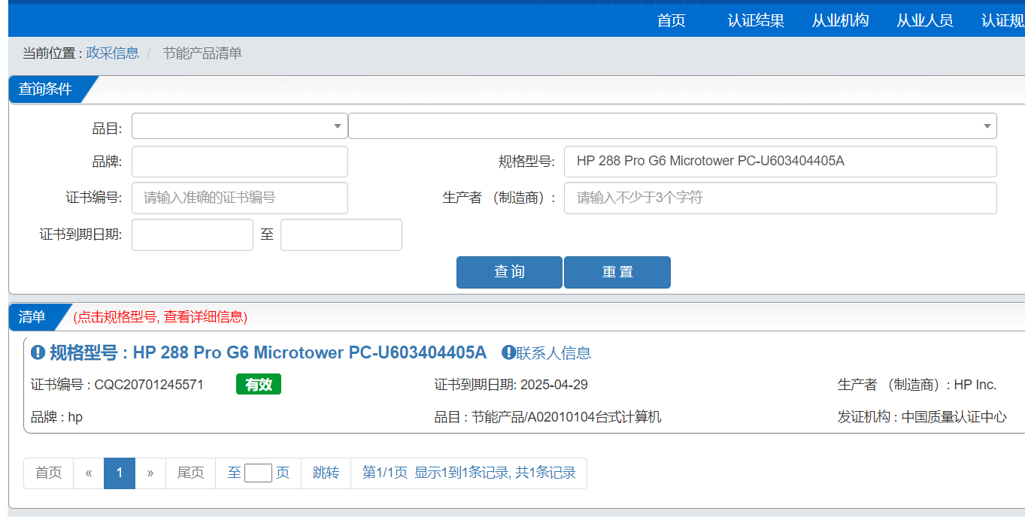Screen dimensions: 1025x517
Task: Click the 查询条件 panel header
Action: [x=46, y=89]
